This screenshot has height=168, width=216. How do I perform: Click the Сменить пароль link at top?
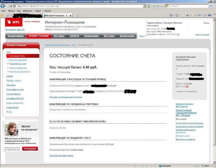pyautogui.click(x=202, y=34)
